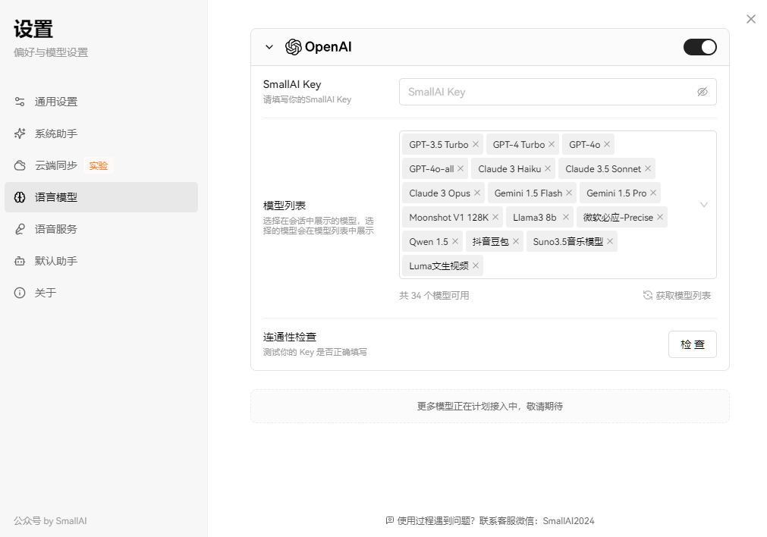Remove the Claude 3 Haiku tag
This screenshot has width=767, height=537.
pyautogui.click(x=547, y=168)
